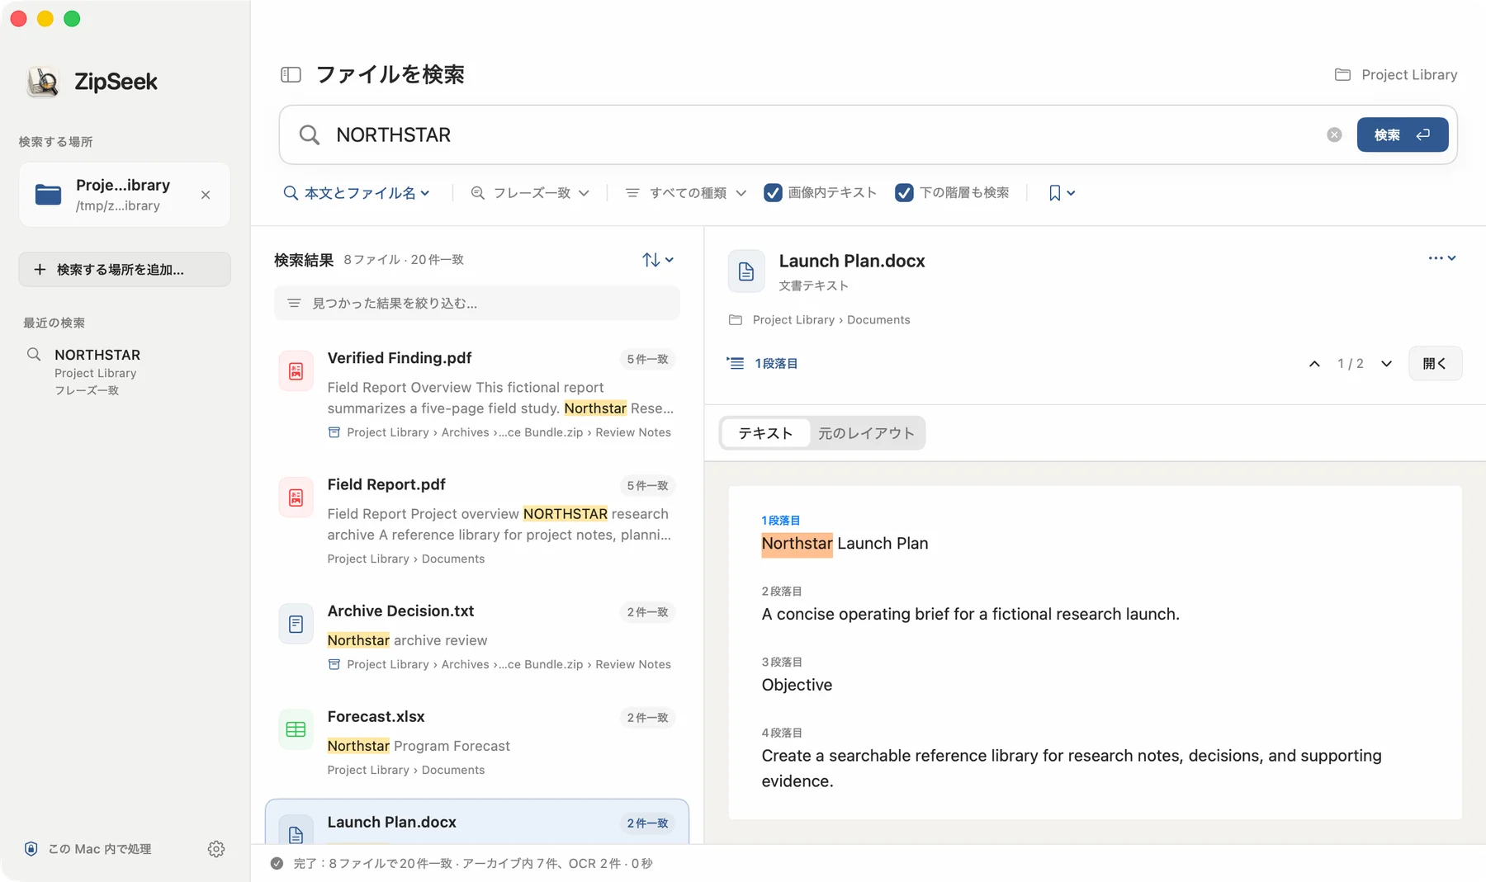Select the Launch Plan.docx result row
Viewport: 1486px width, 882px height.
coord(477,823)
